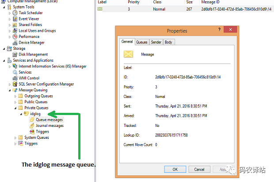Select the Journal messages tree item
This screenshot has width=274, height=182.
click(x=49, y=126)
